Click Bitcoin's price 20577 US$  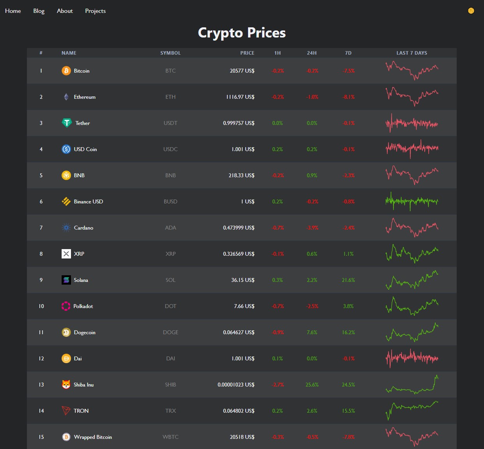click(242, 71)
